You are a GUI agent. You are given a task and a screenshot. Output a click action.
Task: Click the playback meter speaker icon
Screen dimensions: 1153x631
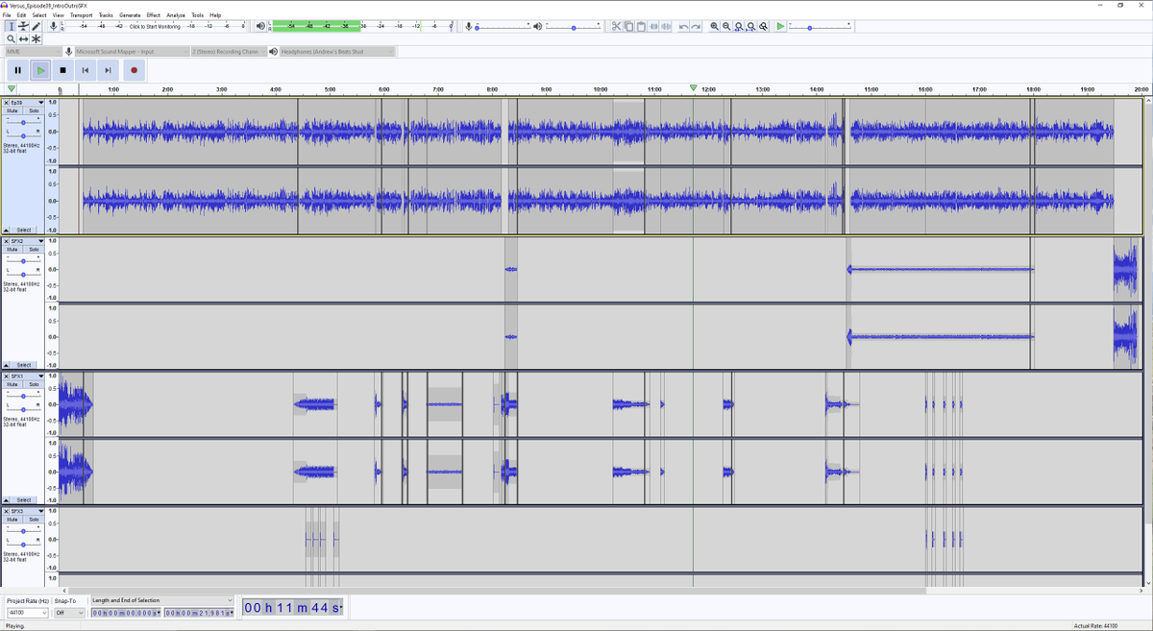(260, 26)
